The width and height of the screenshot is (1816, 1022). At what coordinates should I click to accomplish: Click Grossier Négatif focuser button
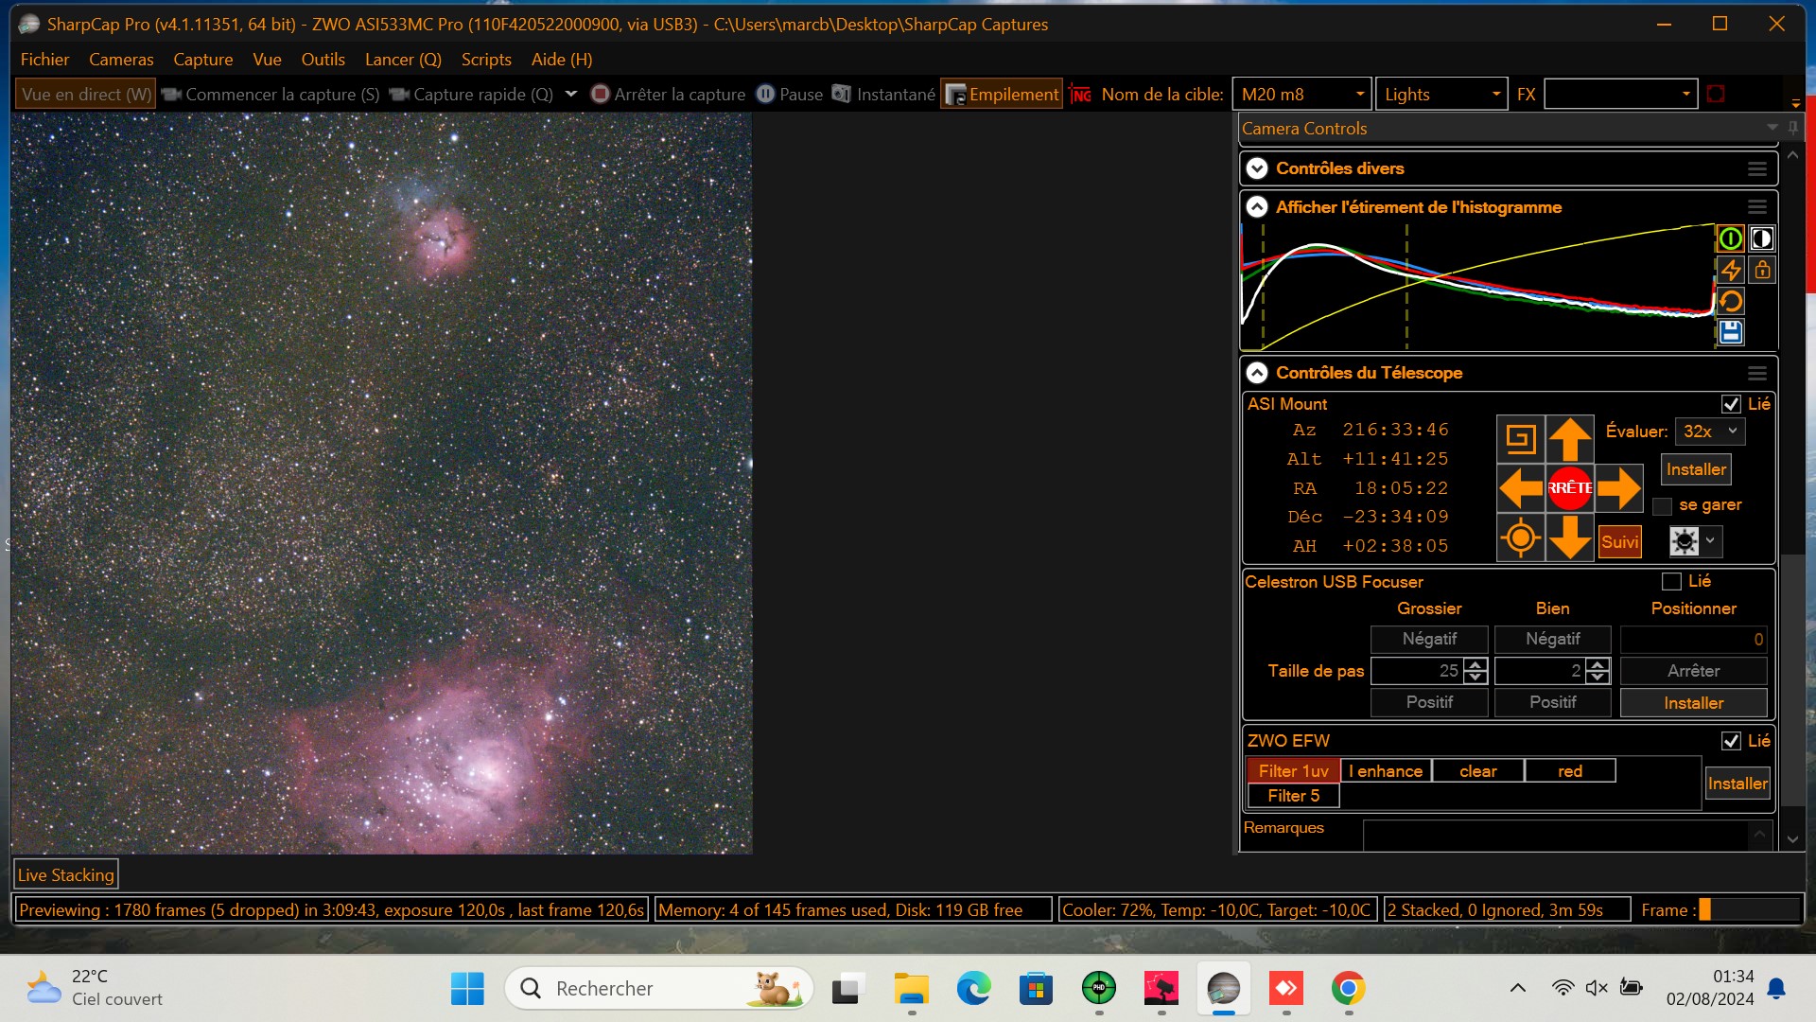pyautogui.click(x=1429, y=639)
